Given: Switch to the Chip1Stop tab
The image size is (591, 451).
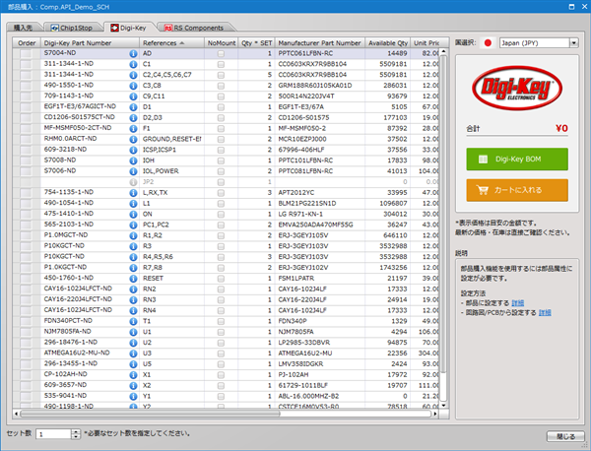Looking at the screenshot, I should [x=72, y=28].
